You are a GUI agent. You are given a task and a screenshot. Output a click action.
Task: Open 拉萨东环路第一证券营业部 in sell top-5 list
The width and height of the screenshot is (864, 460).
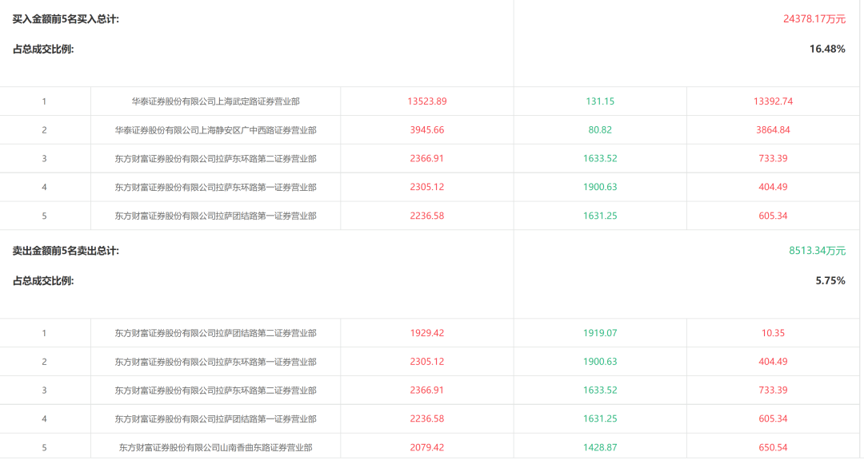pos(215,362)
